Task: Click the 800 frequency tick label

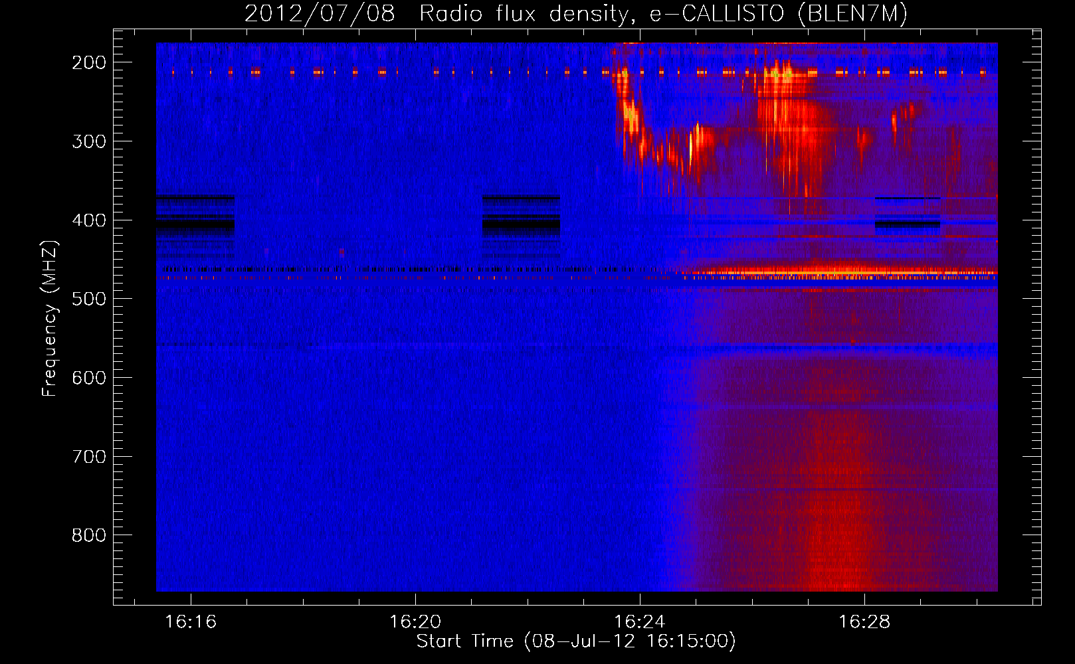Action: coord(89,536)
